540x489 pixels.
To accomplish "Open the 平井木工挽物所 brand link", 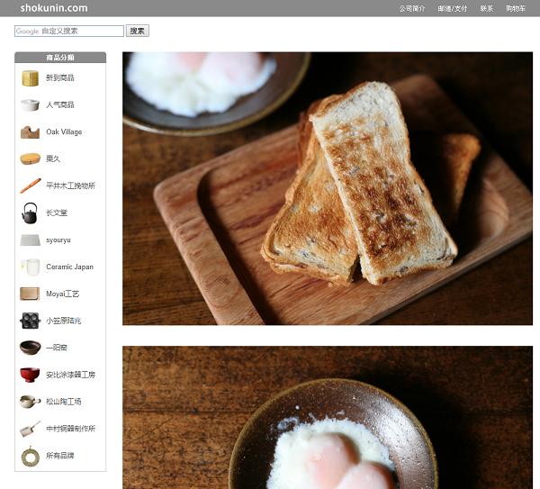I will (70, 186).
